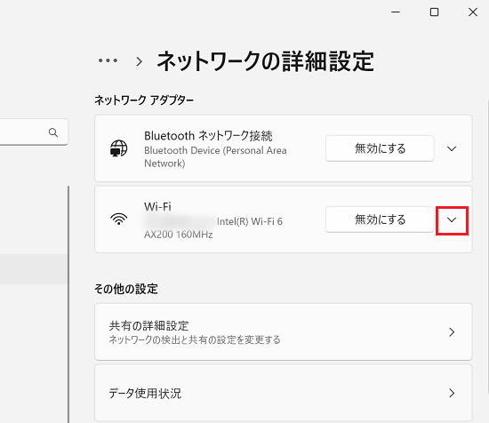
Task: Open 共有の詳細設定 page
Action: (x=283, y=332)
